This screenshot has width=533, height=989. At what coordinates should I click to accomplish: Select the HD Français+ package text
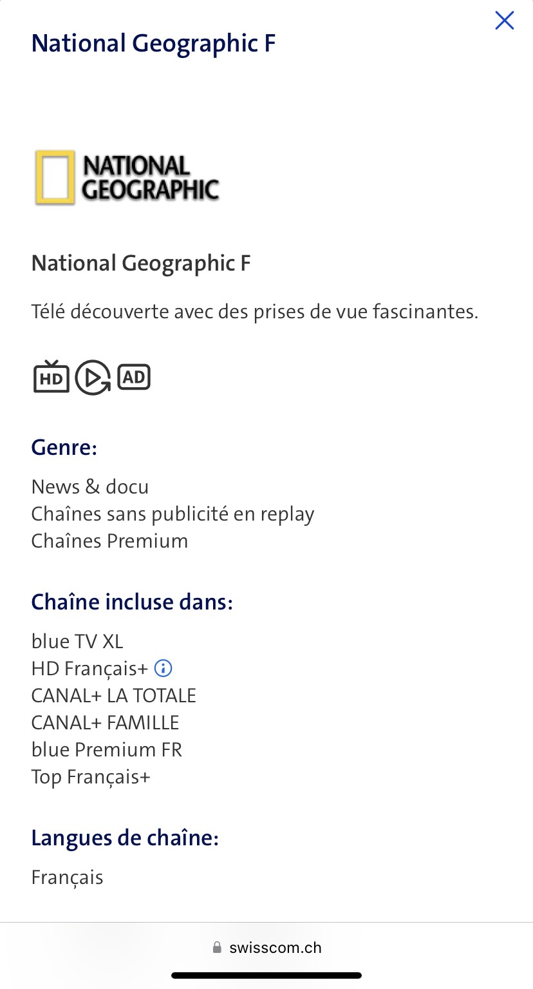click(89, 669)
